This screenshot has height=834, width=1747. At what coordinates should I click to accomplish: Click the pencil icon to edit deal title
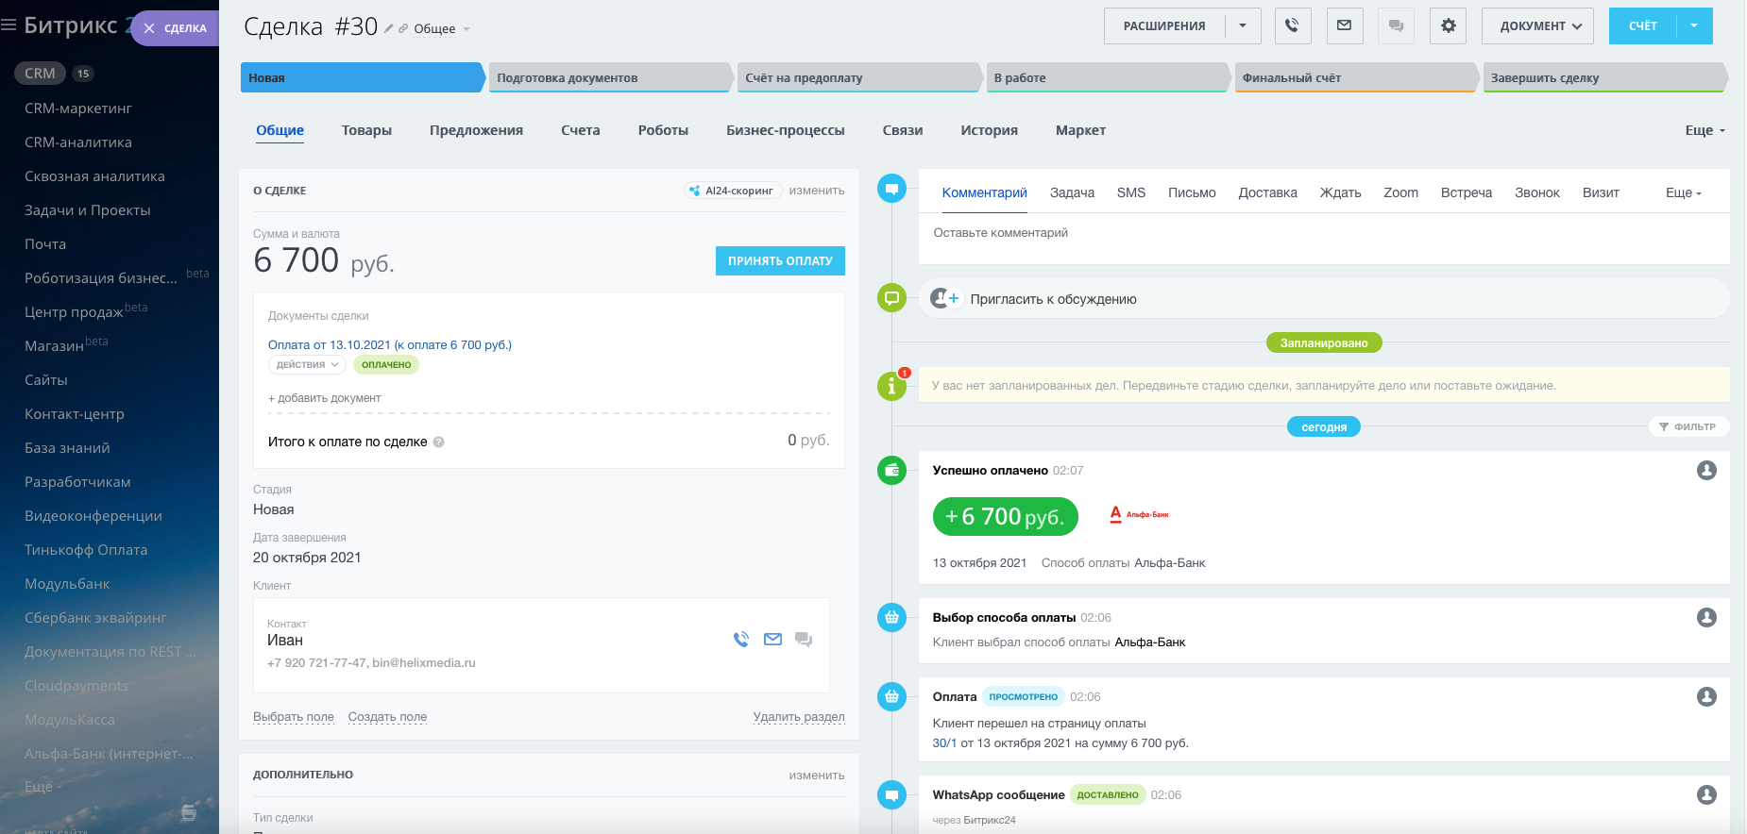pos(388,29)
